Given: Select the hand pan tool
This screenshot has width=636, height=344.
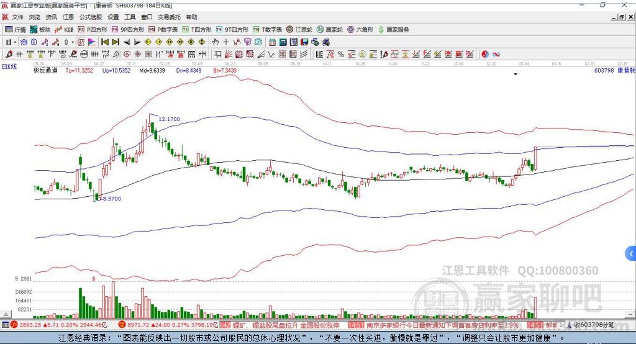Looking at the screenshot, I should point(216,42).
